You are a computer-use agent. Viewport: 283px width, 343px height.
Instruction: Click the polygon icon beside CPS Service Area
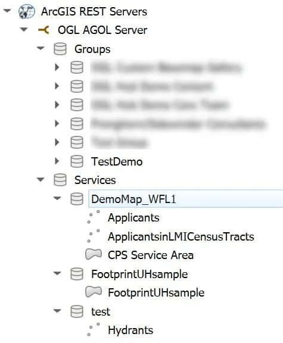[94, 254]
